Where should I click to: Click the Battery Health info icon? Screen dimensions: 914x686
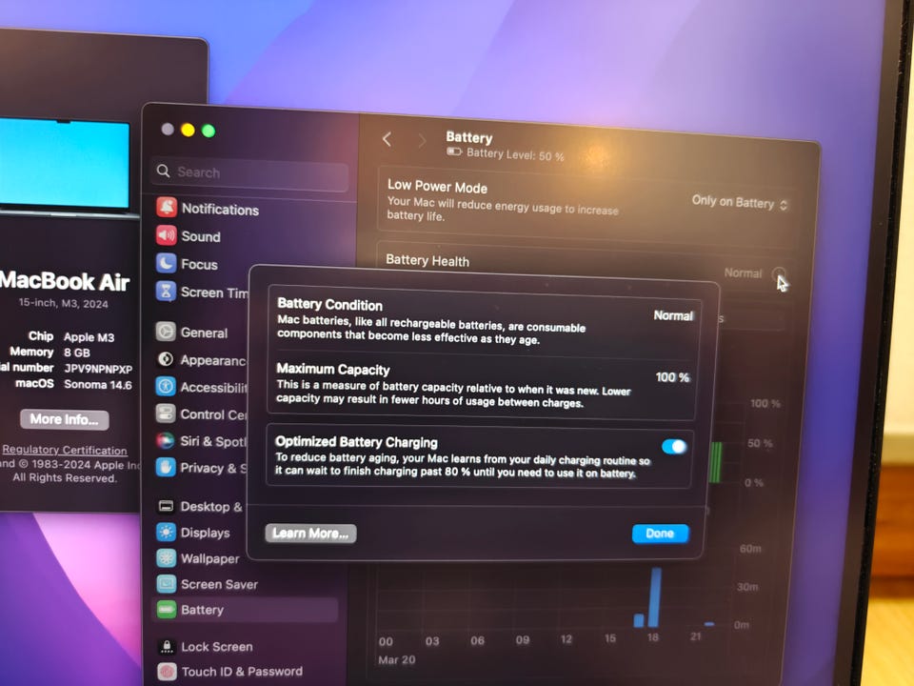[x=779, y=273]
